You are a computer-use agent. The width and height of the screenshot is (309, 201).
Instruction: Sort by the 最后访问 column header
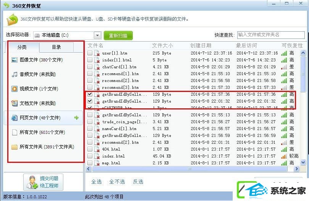(246, 46)
